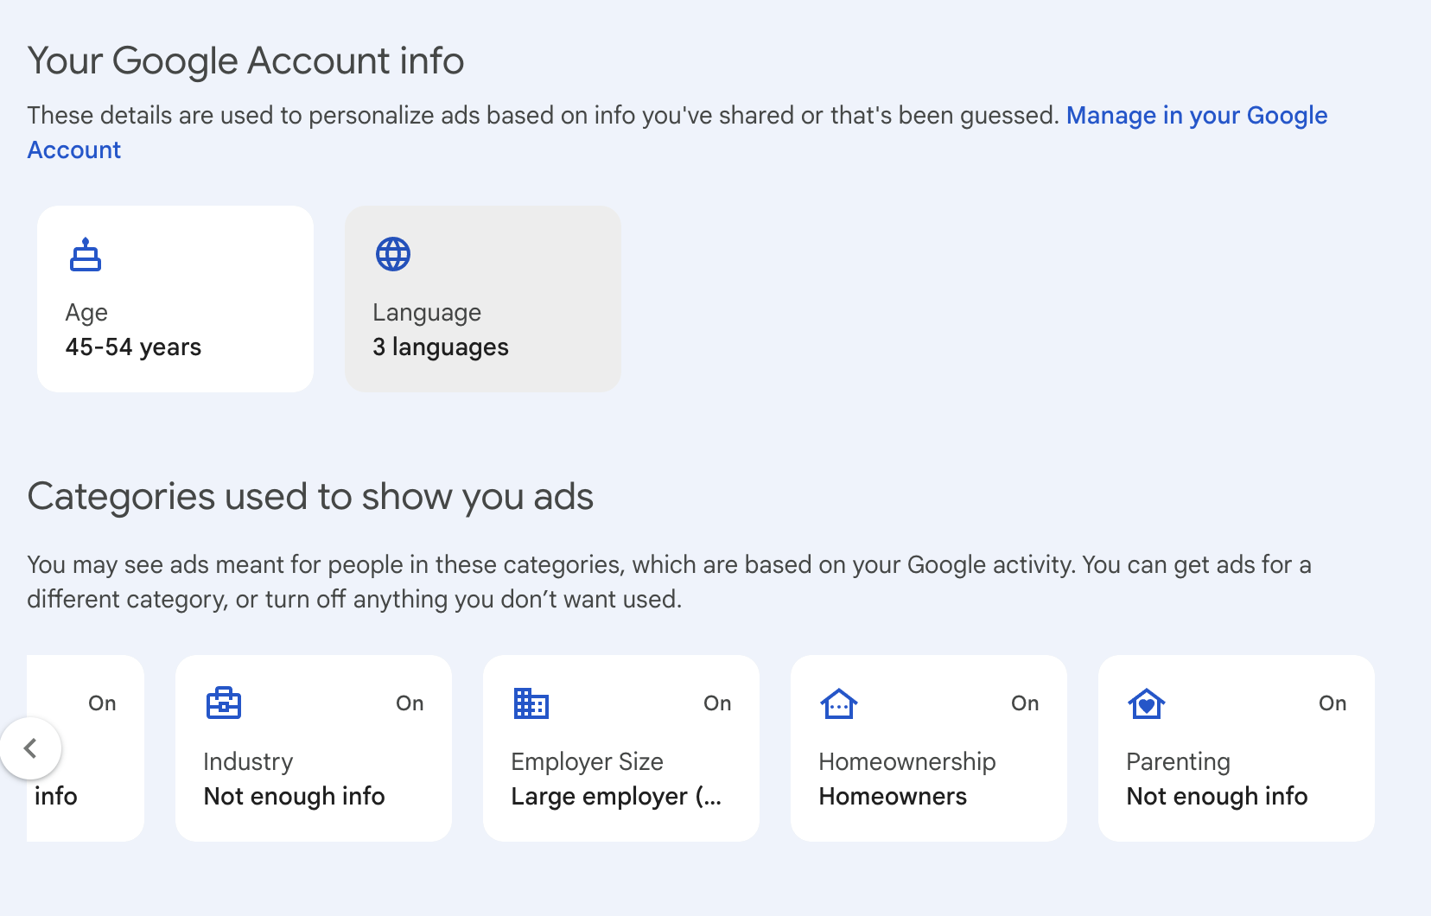Click the Industry 'Not enough info' text
Image resolution: width=1431 pixels, height=916 pixels.
coord(294,796)
